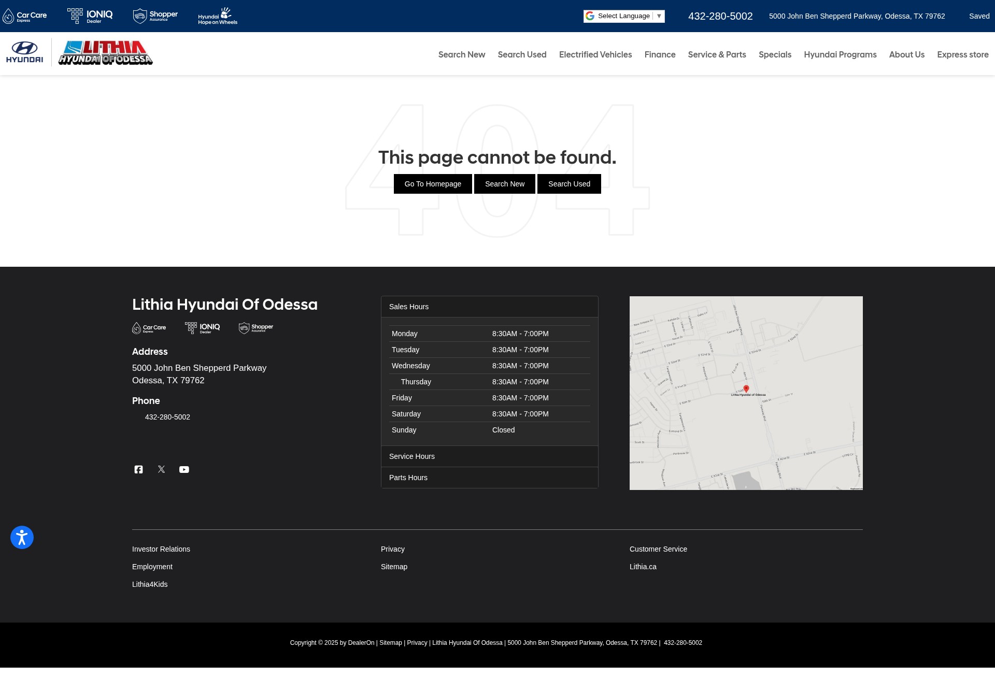The image size is (995, 678).
Task: Open the accessibility widget button
Action: pos(22,537)
